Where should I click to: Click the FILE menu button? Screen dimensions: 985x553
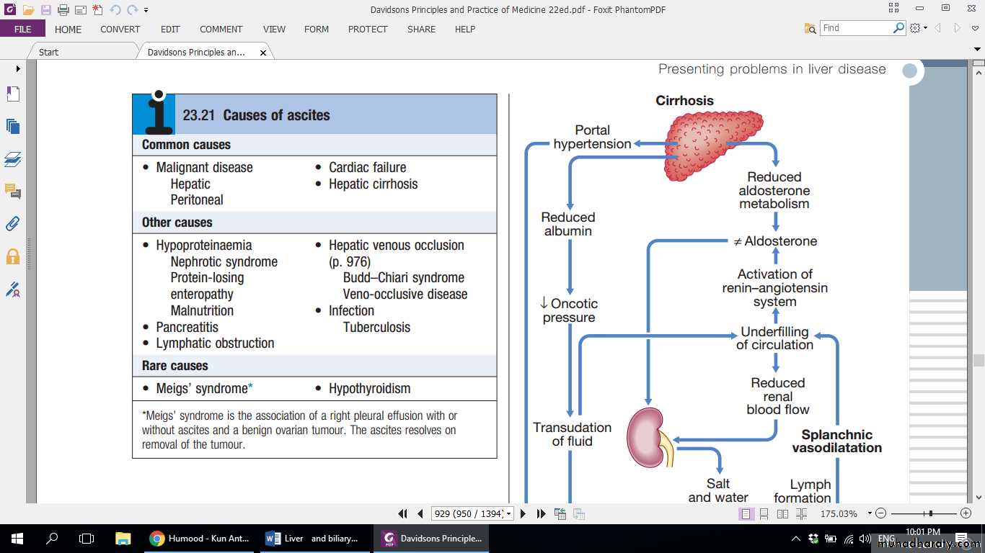(x=22, y=30)
